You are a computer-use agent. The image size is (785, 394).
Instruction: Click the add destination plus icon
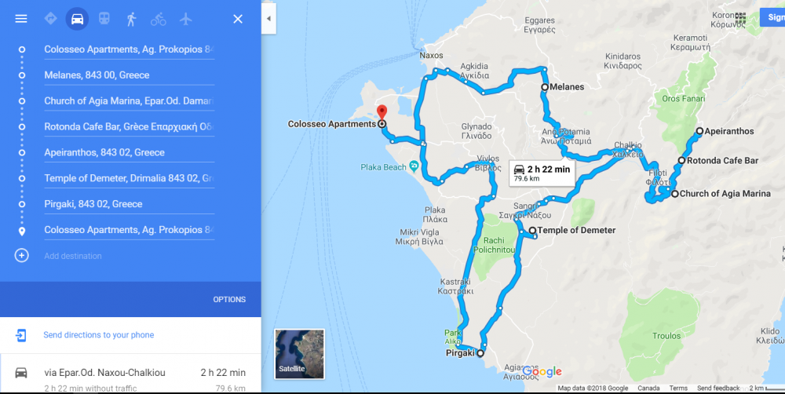click(x=21, y=255)
